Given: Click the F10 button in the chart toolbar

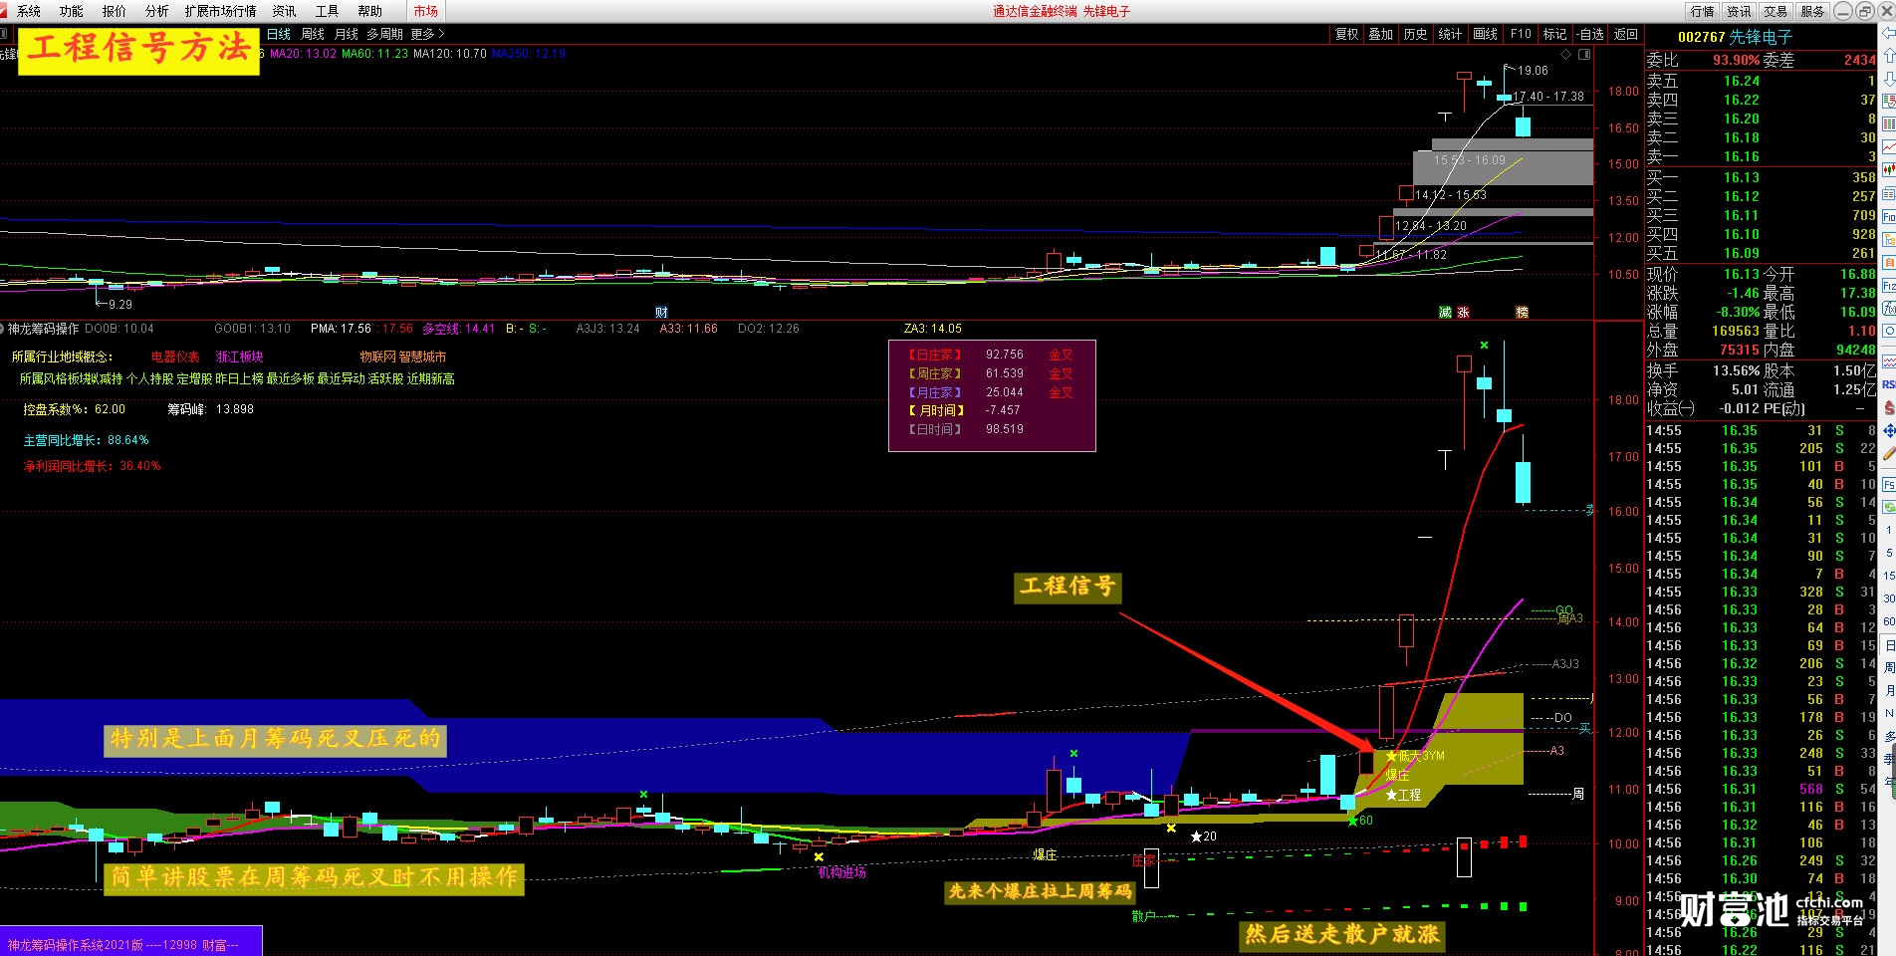Looking at the screenshot, I should (1521, 34).
